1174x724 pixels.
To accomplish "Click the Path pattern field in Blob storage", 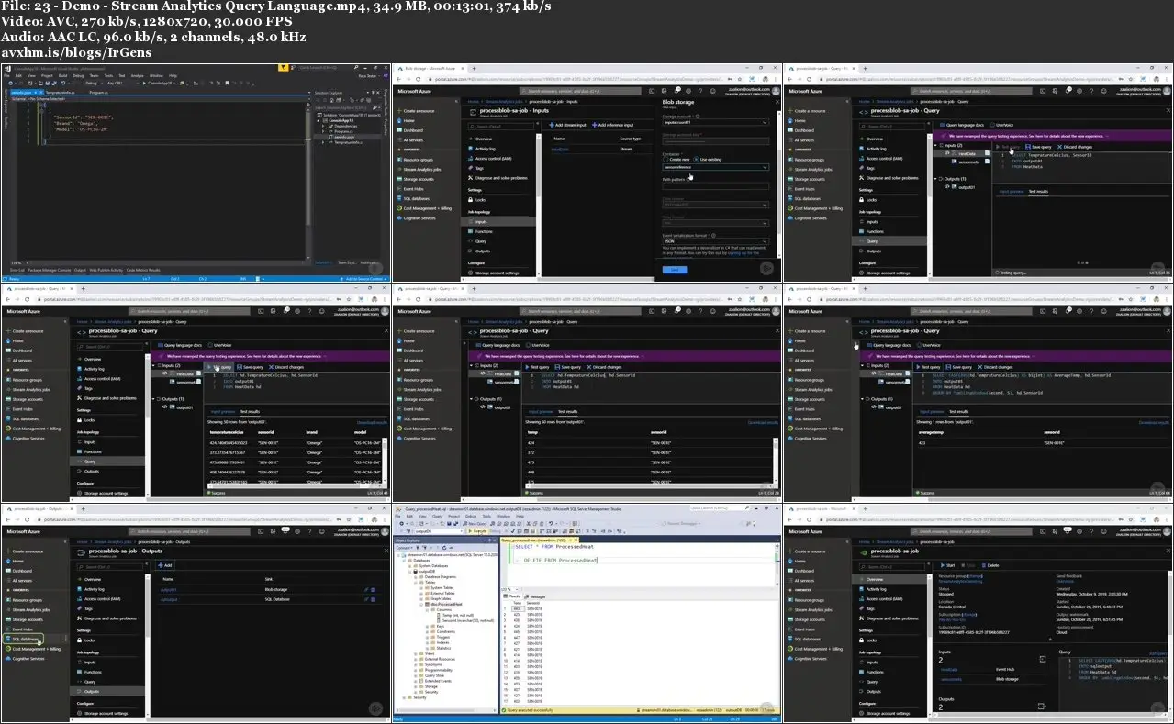I will (715, 186).
